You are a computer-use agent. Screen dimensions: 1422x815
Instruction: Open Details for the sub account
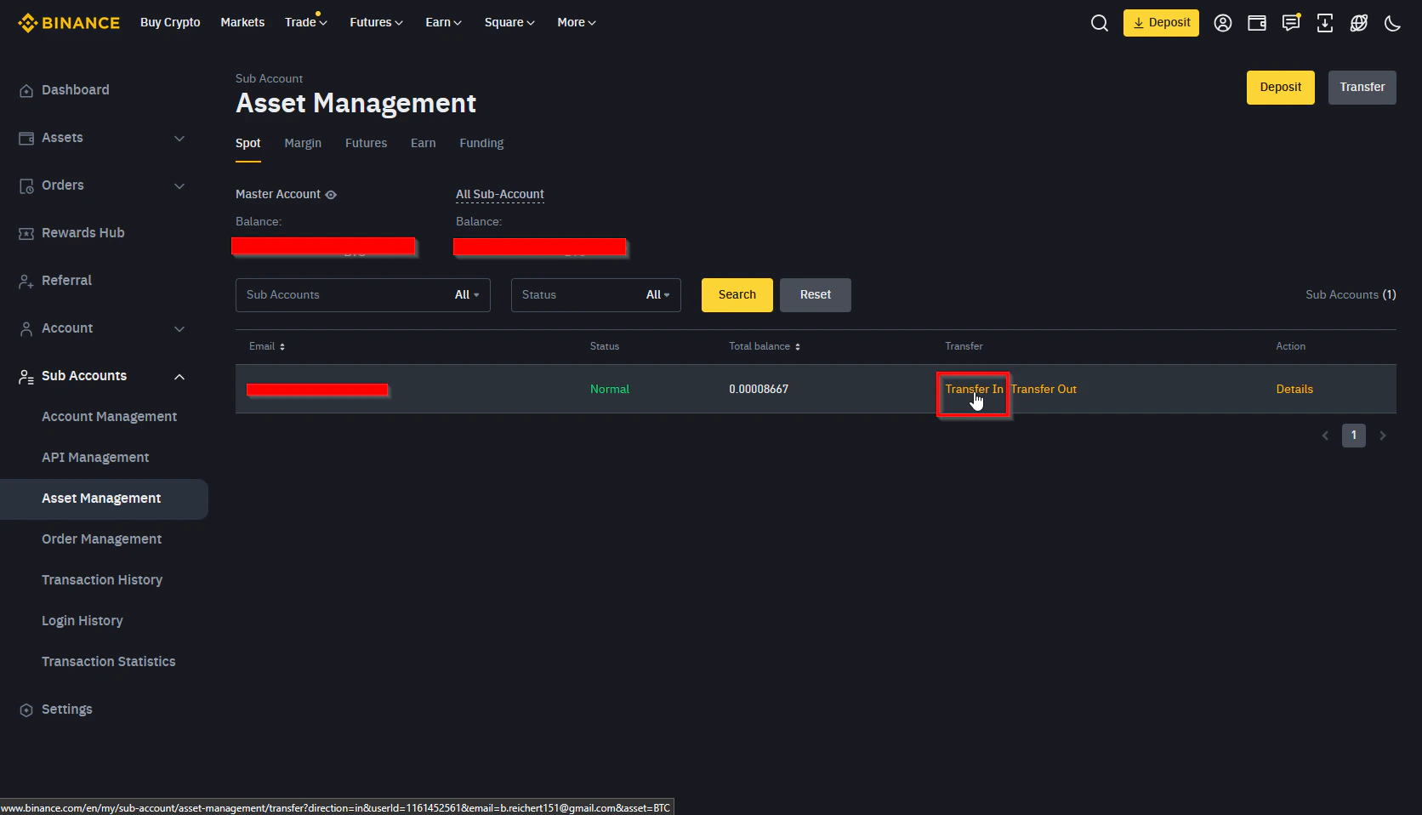click(x=1294, y=389)
